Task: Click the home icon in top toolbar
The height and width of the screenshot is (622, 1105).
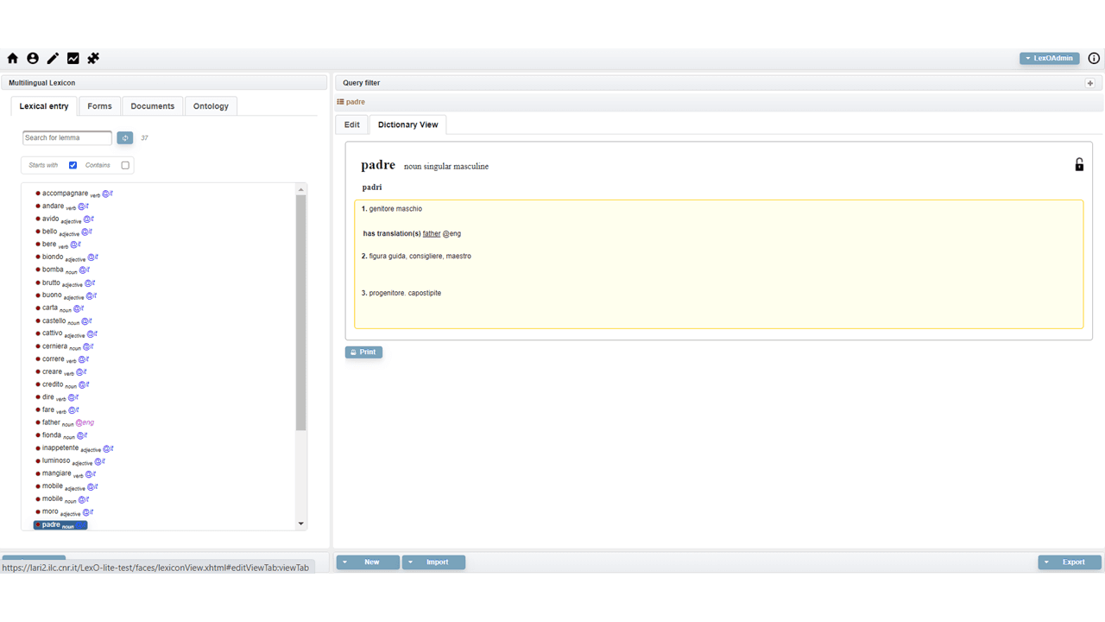Action: [x=13, y=59]
